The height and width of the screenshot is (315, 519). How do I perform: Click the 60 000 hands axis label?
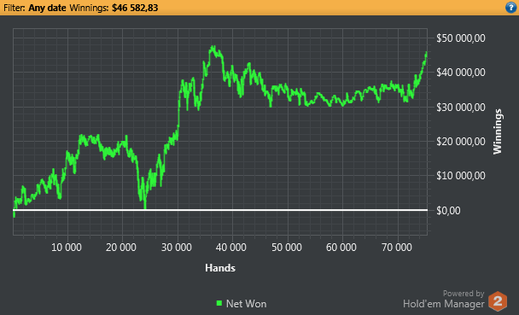tap(341, 248)
